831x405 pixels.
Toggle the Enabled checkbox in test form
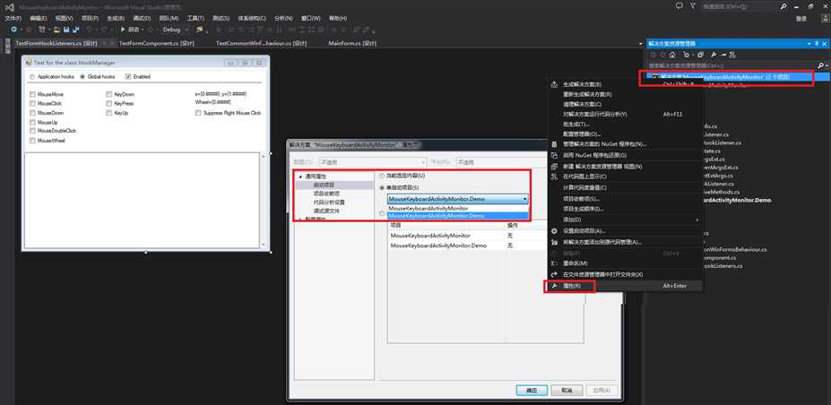pyautogui.click(x=127, y=77)
